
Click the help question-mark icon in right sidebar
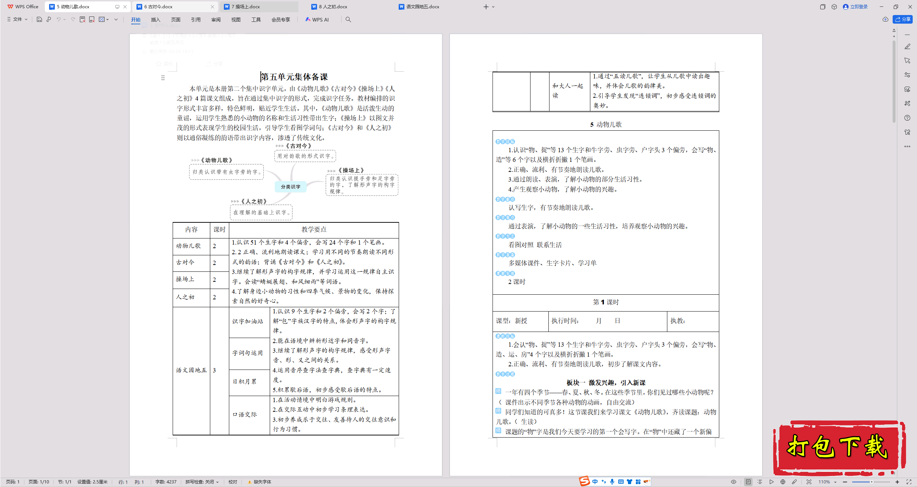coord(907,118)
